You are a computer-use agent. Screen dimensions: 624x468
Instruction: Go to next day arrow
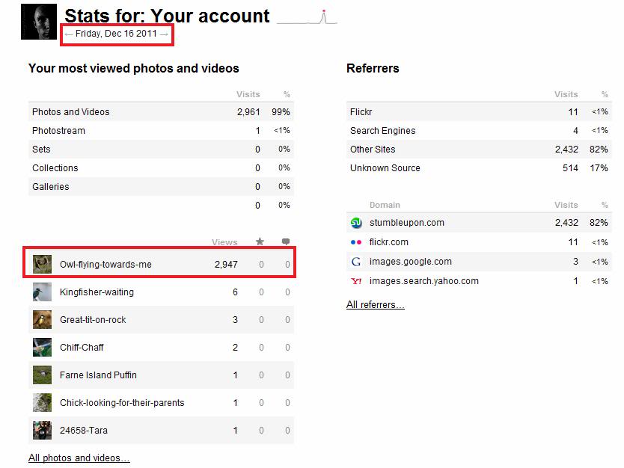[164, 34]
